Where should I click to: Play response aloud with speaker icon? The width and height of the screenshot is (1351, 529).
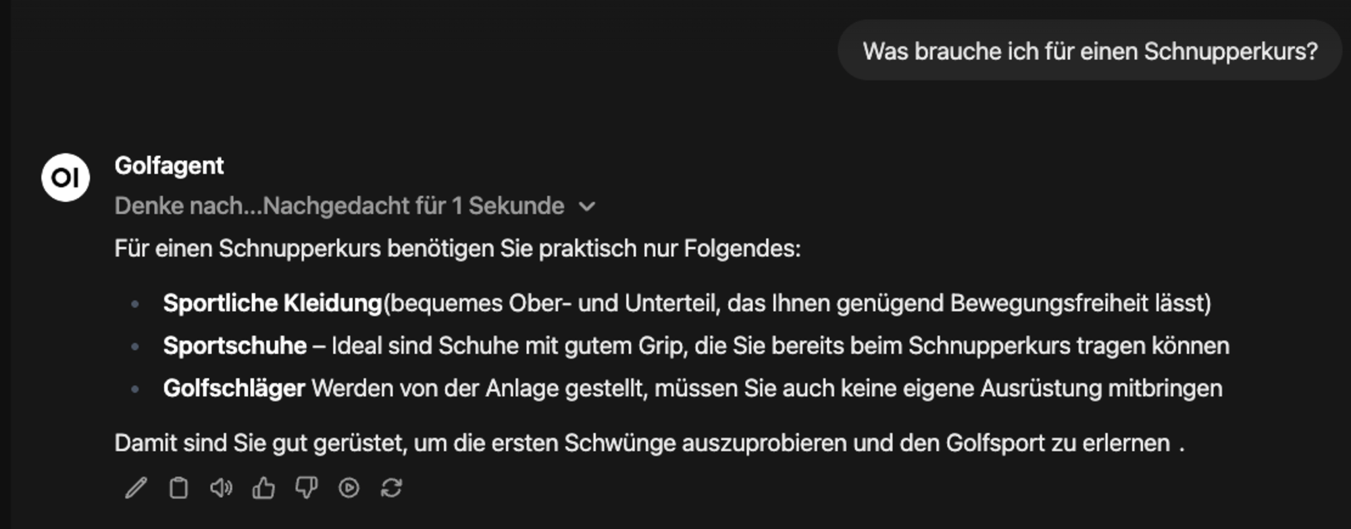coord(221,488)
